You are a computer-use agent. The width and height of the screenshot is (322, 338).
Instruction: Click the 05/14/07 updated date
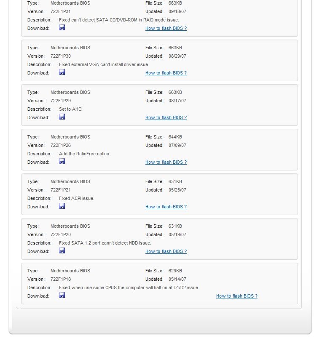click(177, 279)
